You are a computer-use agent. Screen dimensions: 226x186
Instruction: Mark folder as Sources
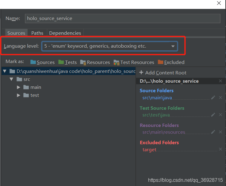(x=42, y=62)
